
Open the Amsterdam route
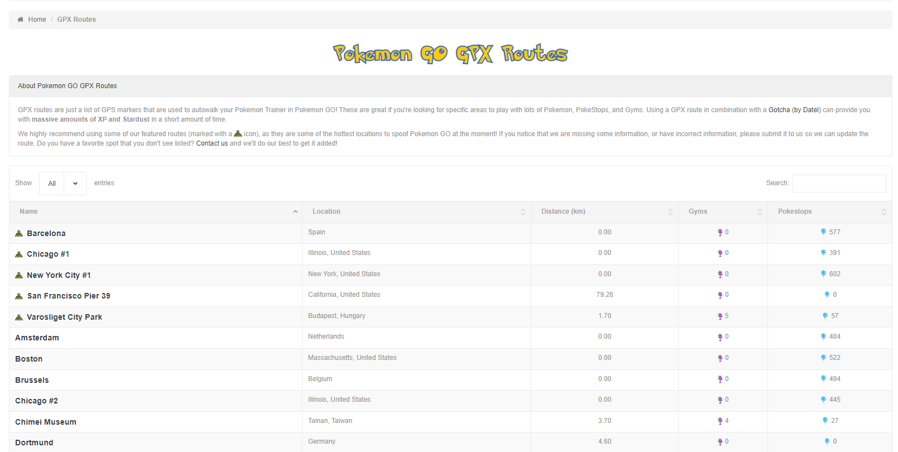[37, 338]
